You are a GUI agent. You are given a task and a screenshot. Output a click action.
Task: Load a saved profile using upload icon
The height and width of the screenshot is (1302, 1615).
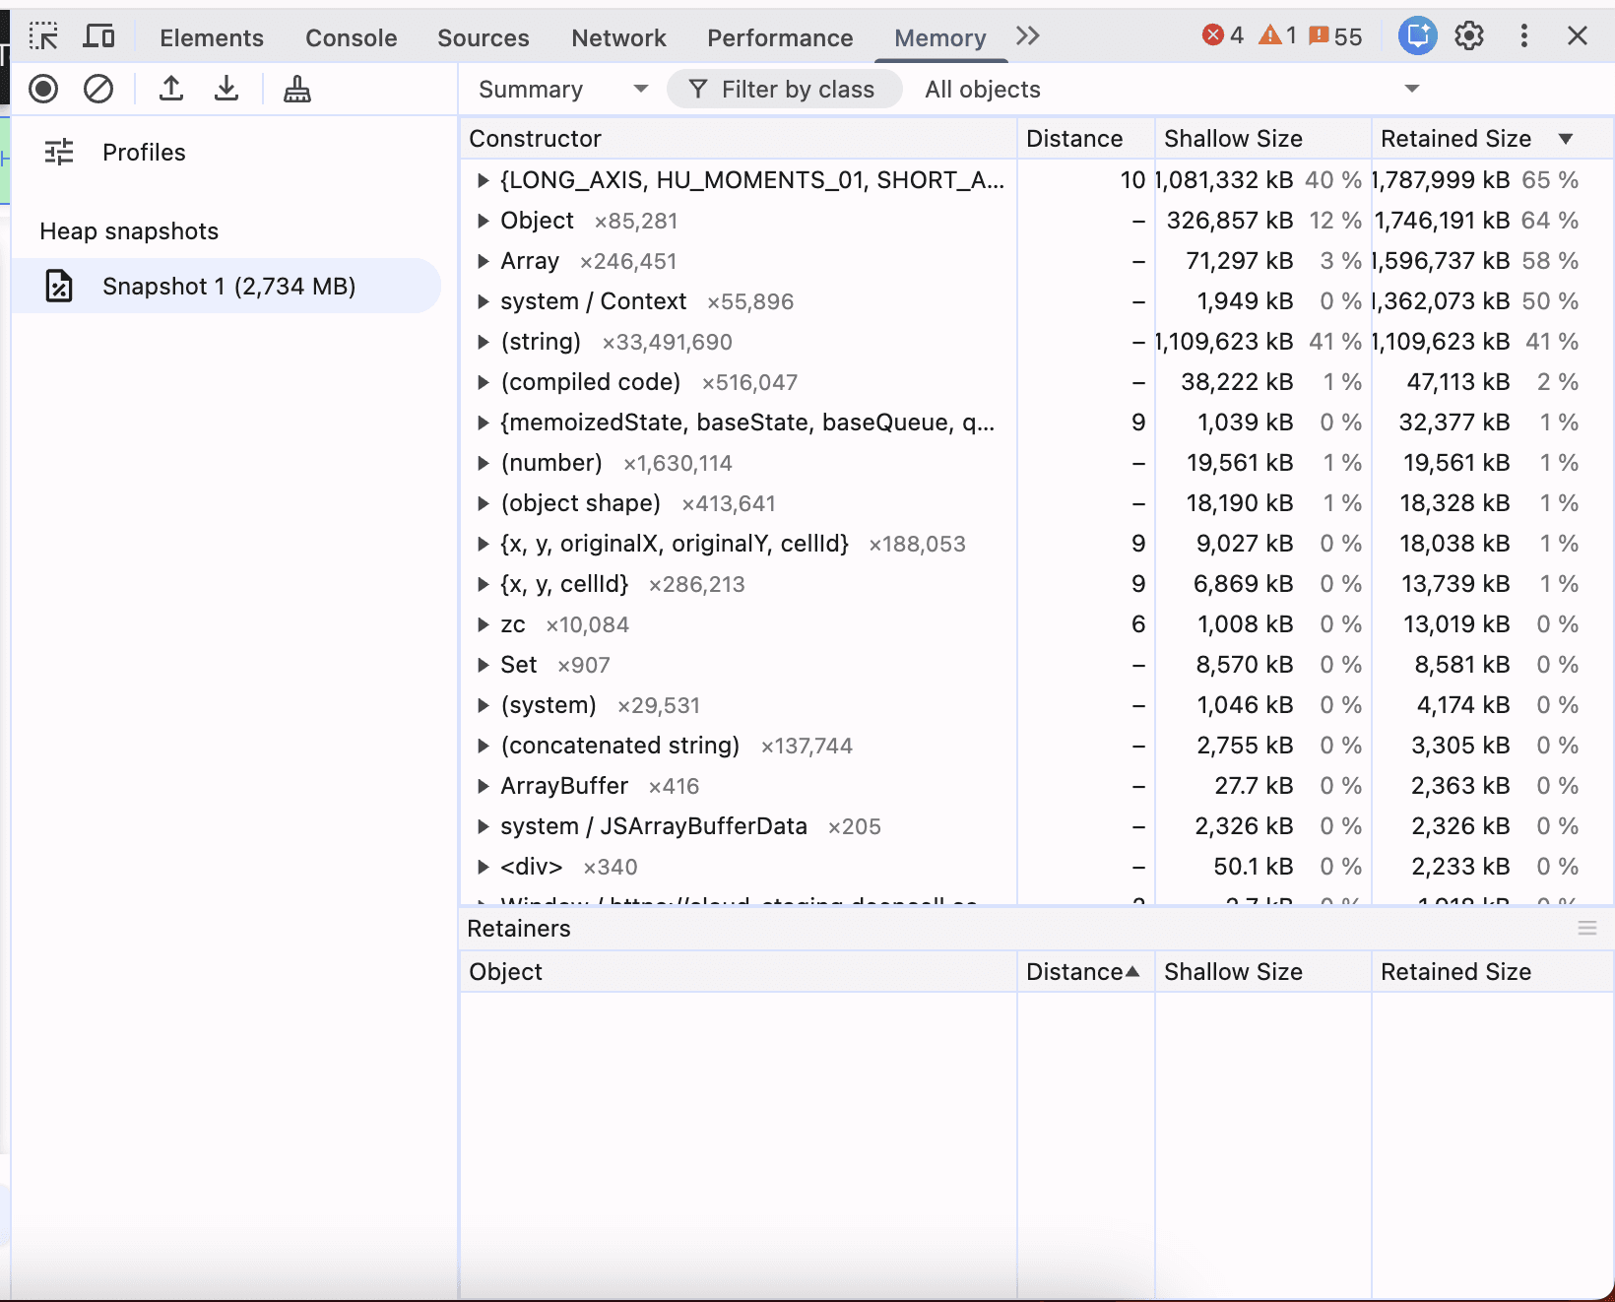pos(170,89)
